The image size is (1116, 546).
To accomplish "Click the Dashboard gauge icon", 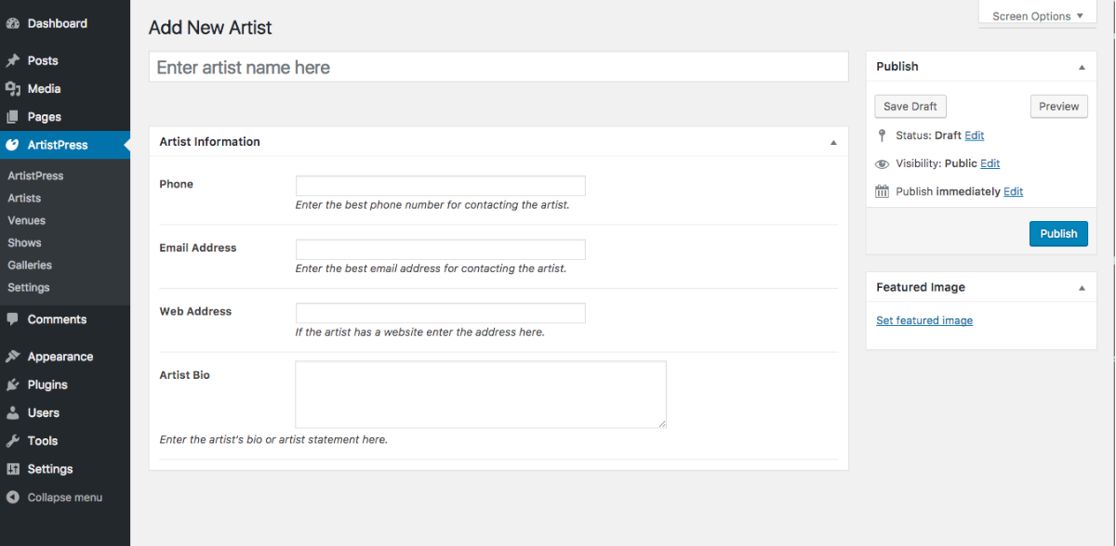I will [13, 23].
